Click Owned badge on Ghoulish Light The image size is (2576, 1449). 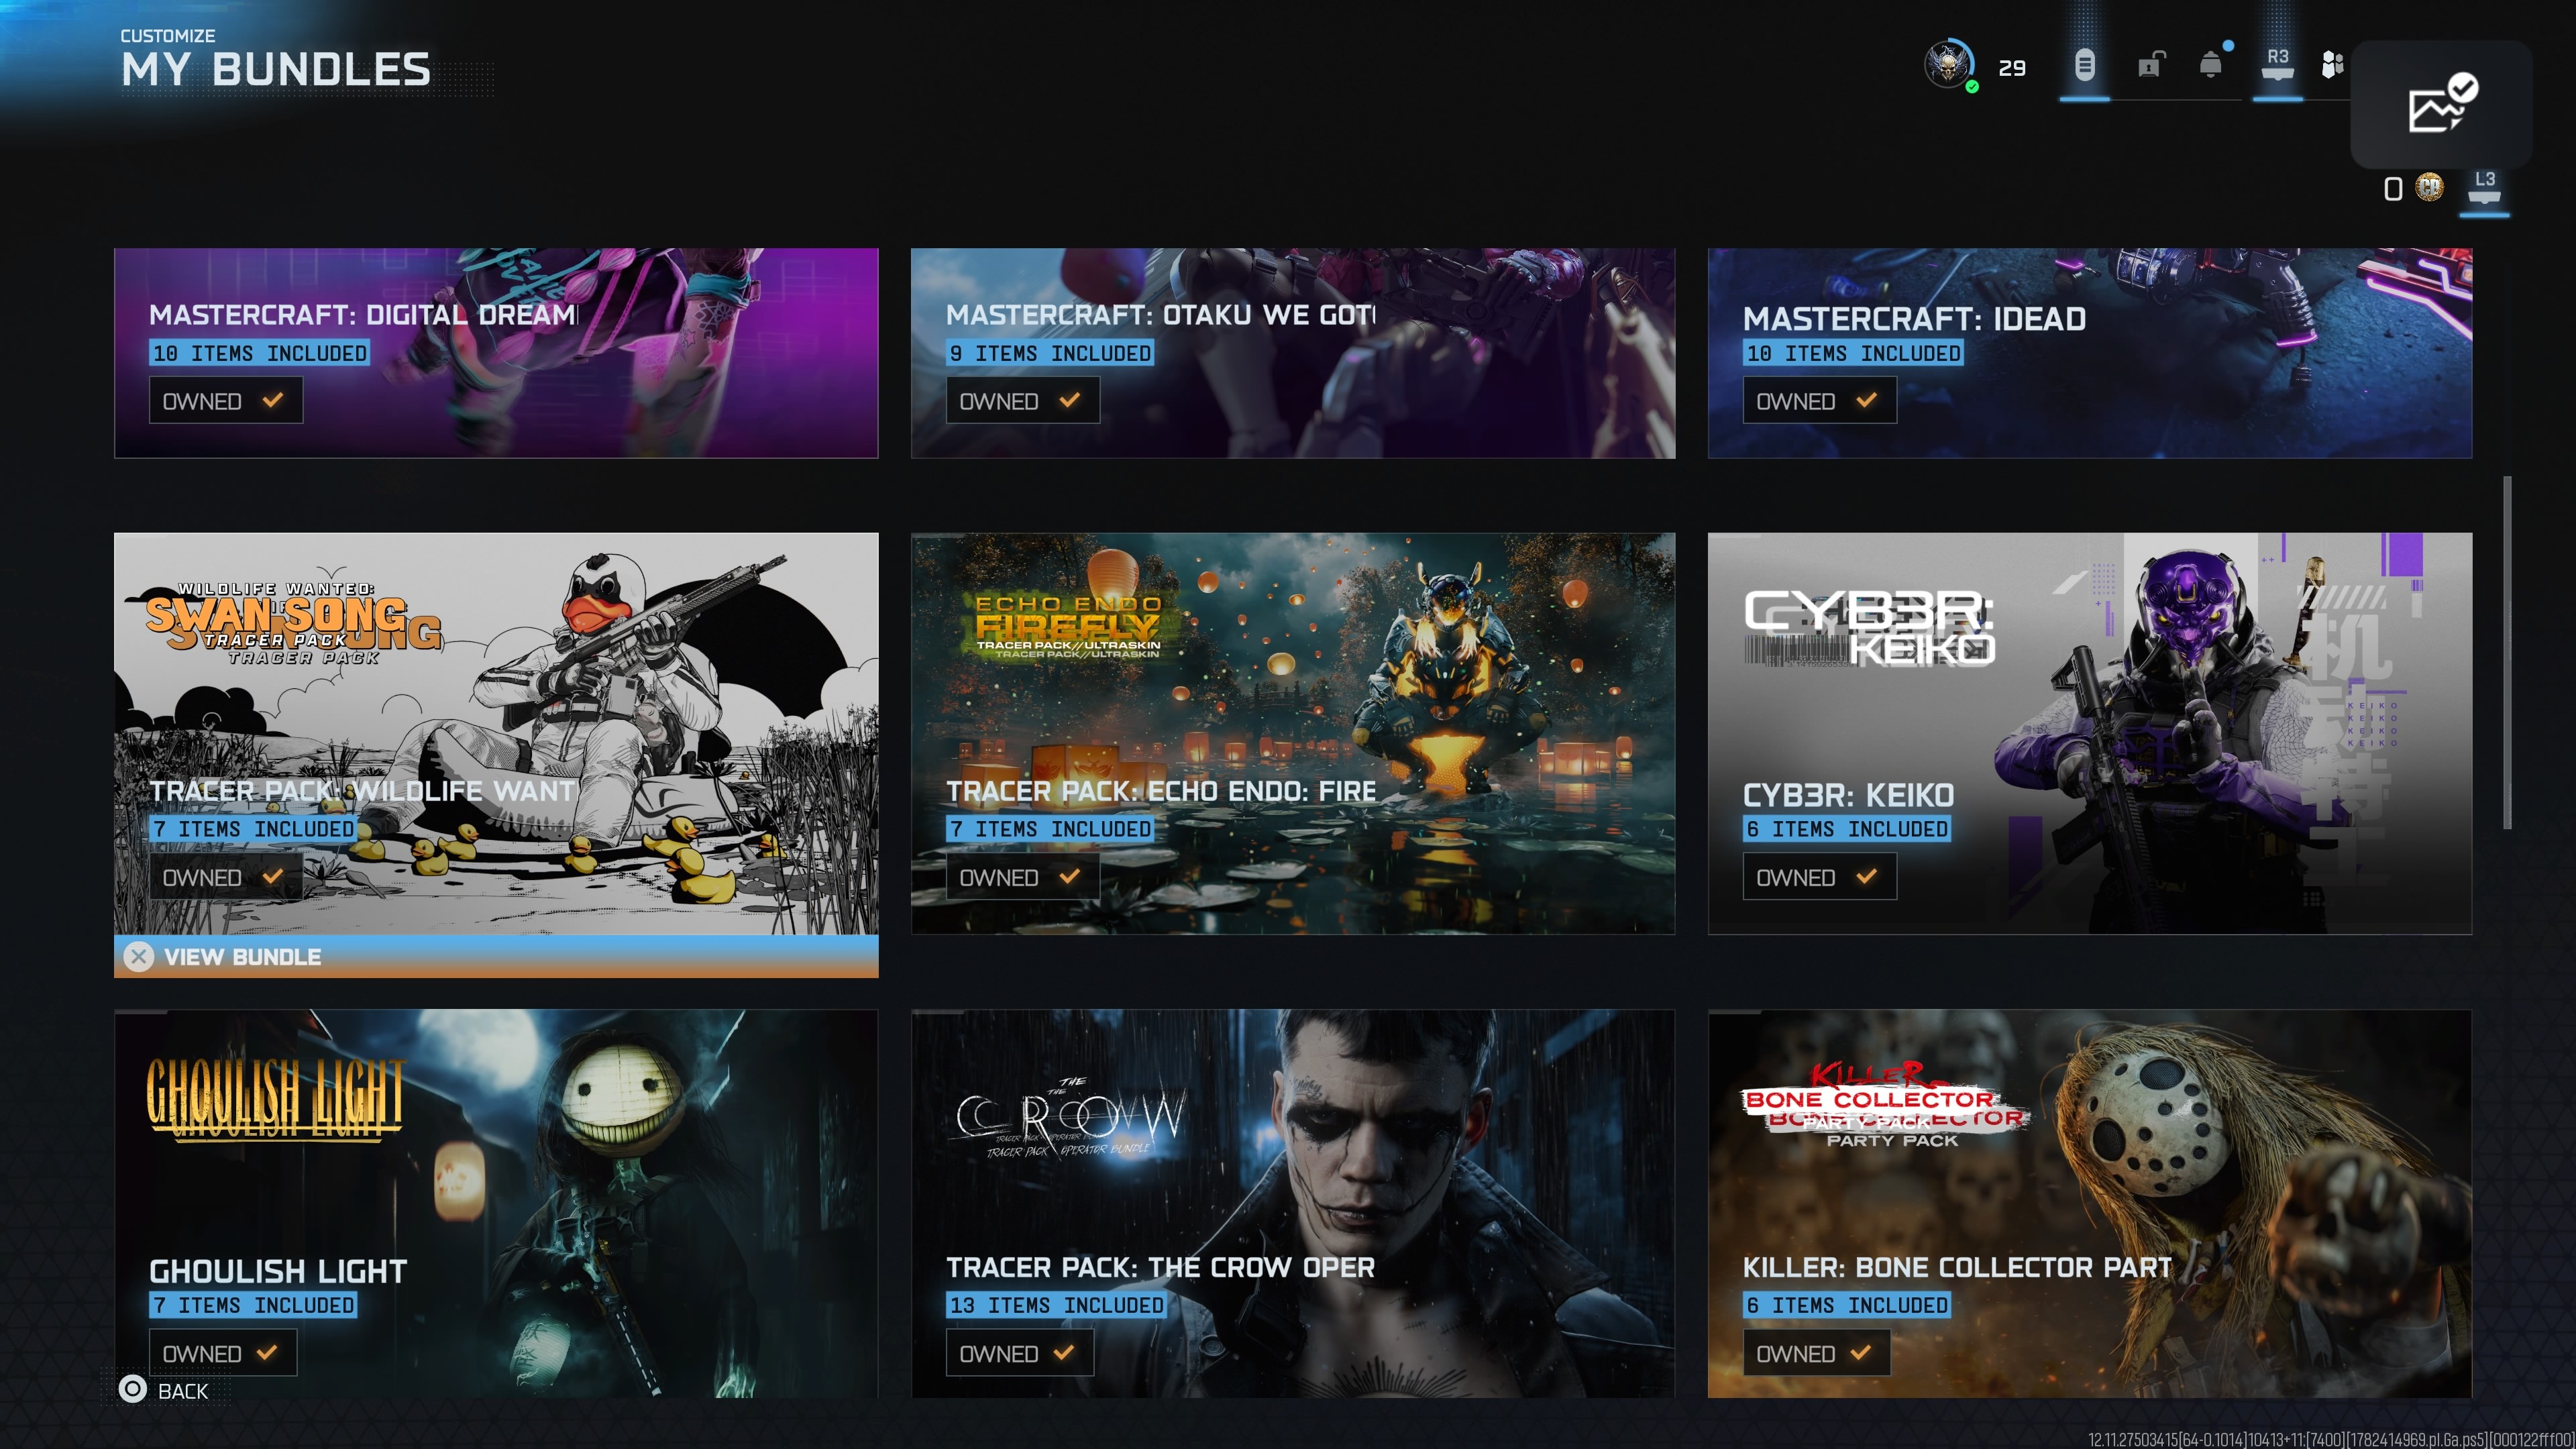pyautogui.click(x=223, y=1353)
